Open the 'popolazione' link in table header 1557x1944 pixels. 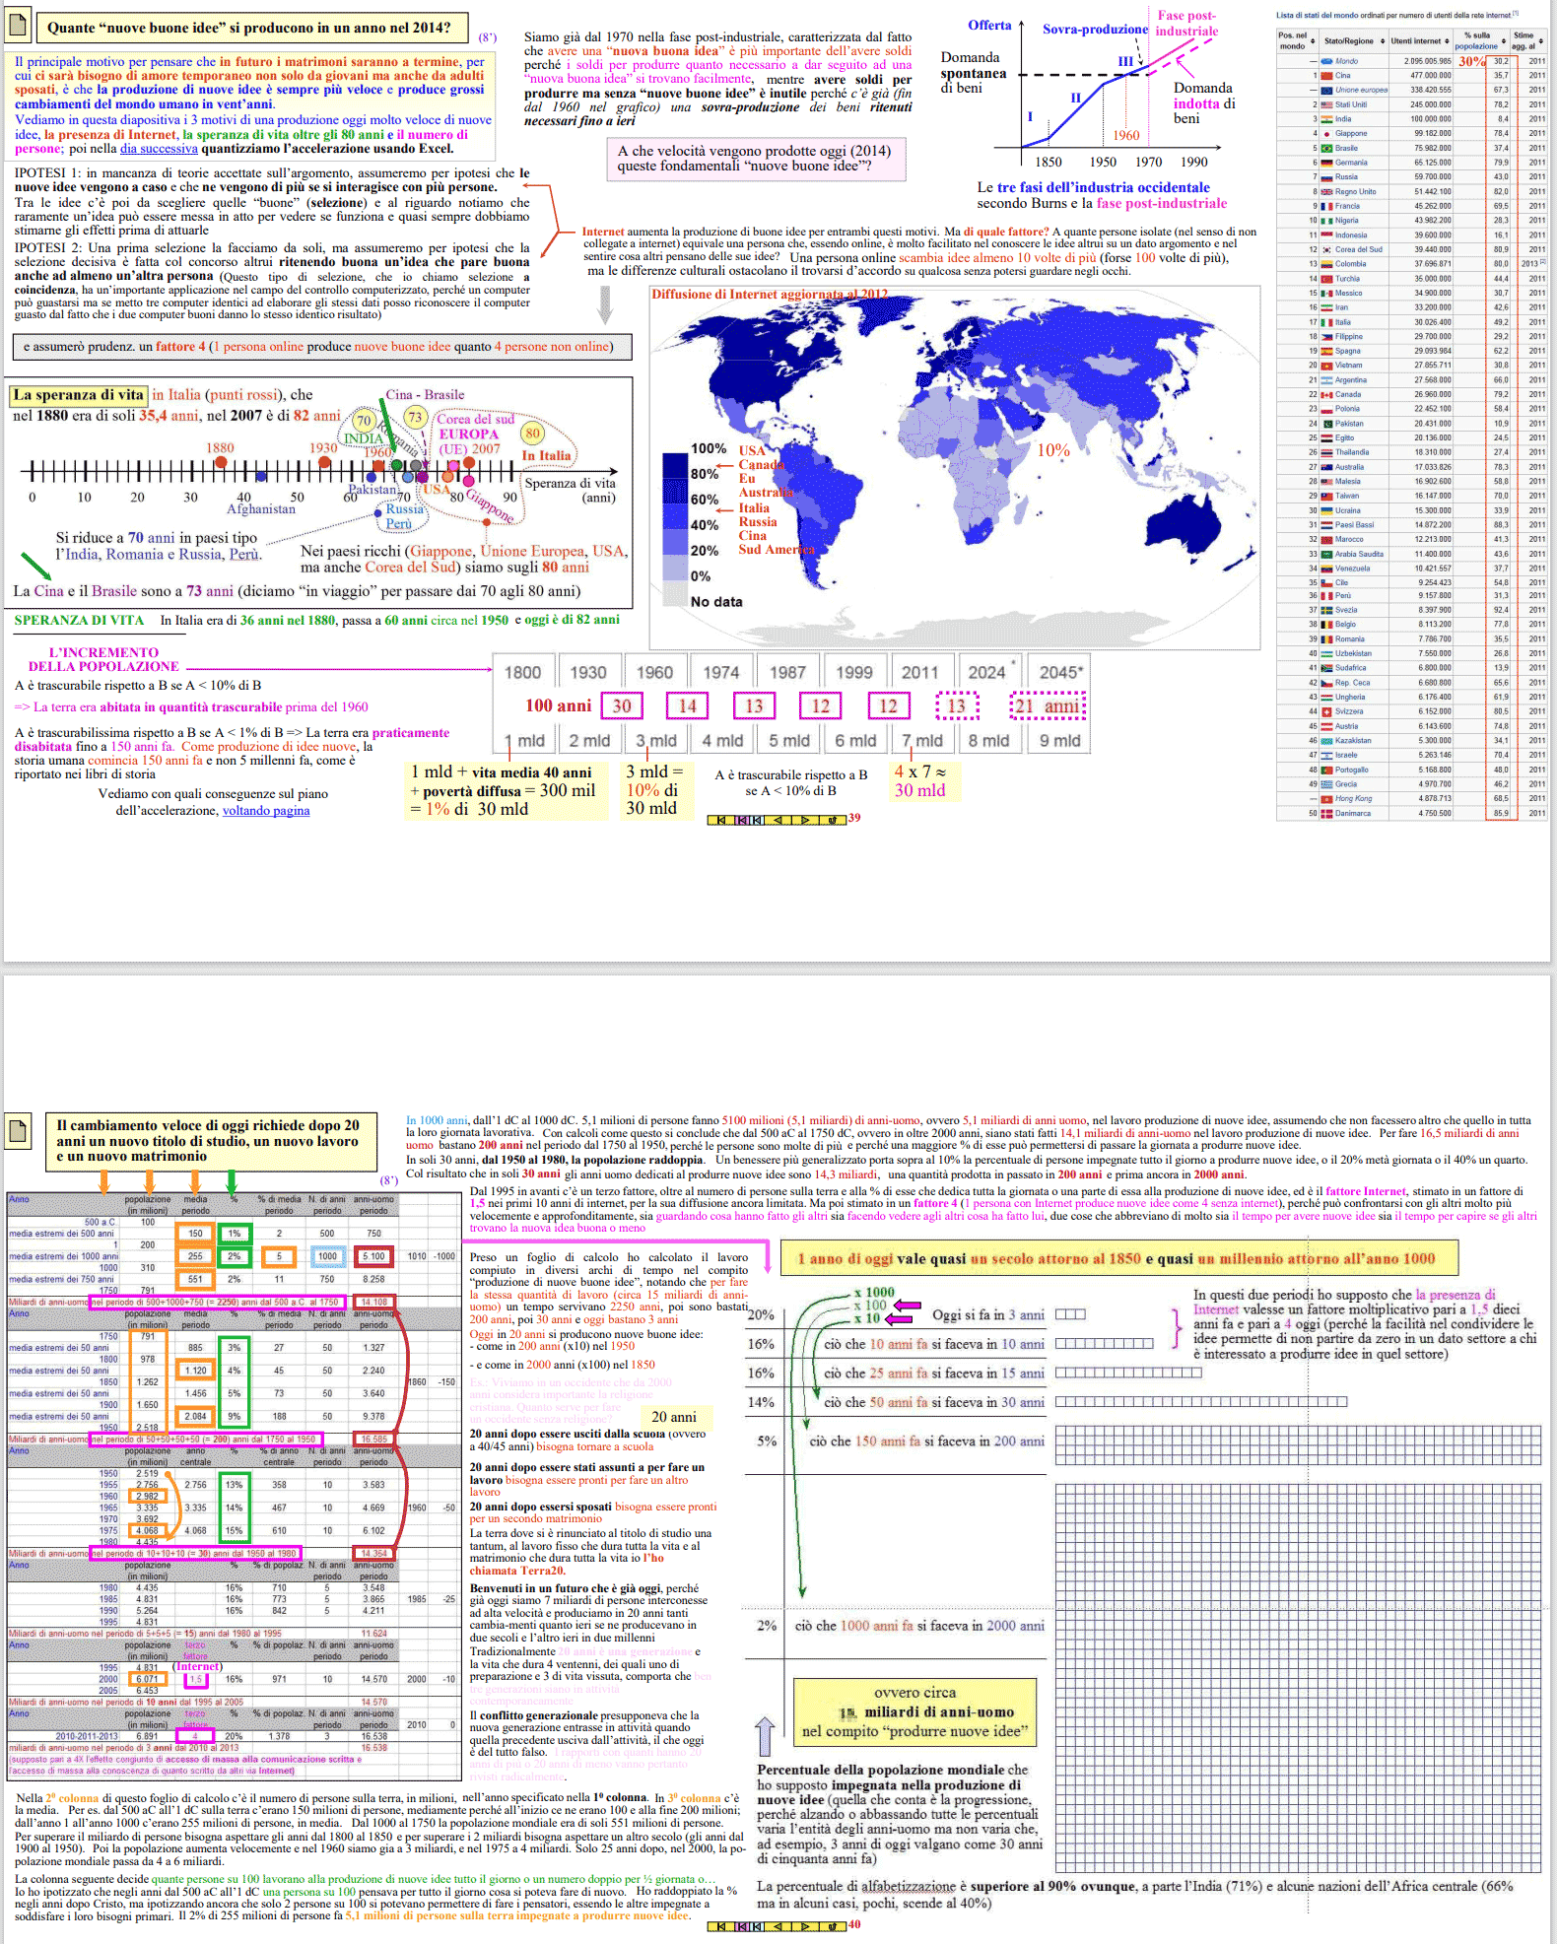click(1476, 46)
